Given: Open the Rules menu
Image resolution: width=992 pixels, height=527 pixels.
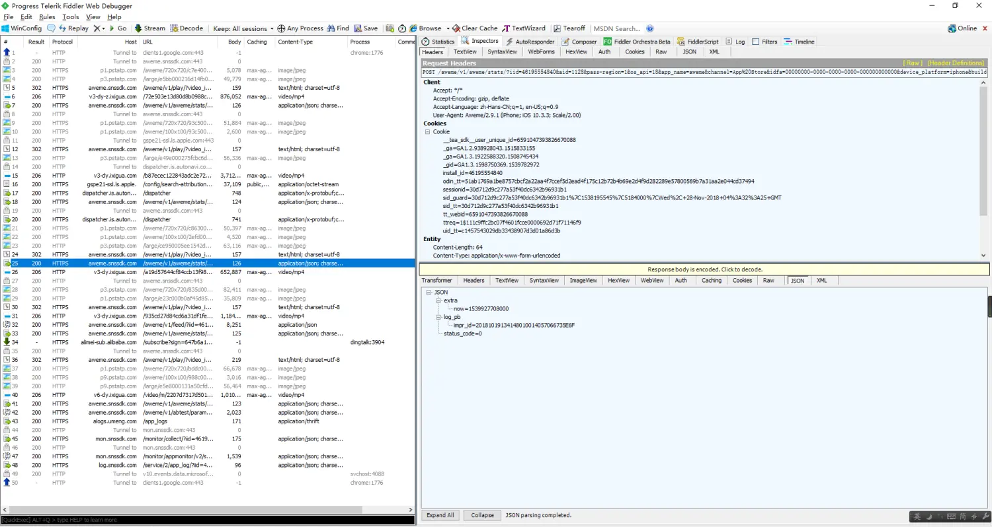Looking at the screenshot, I should (47, 17).
